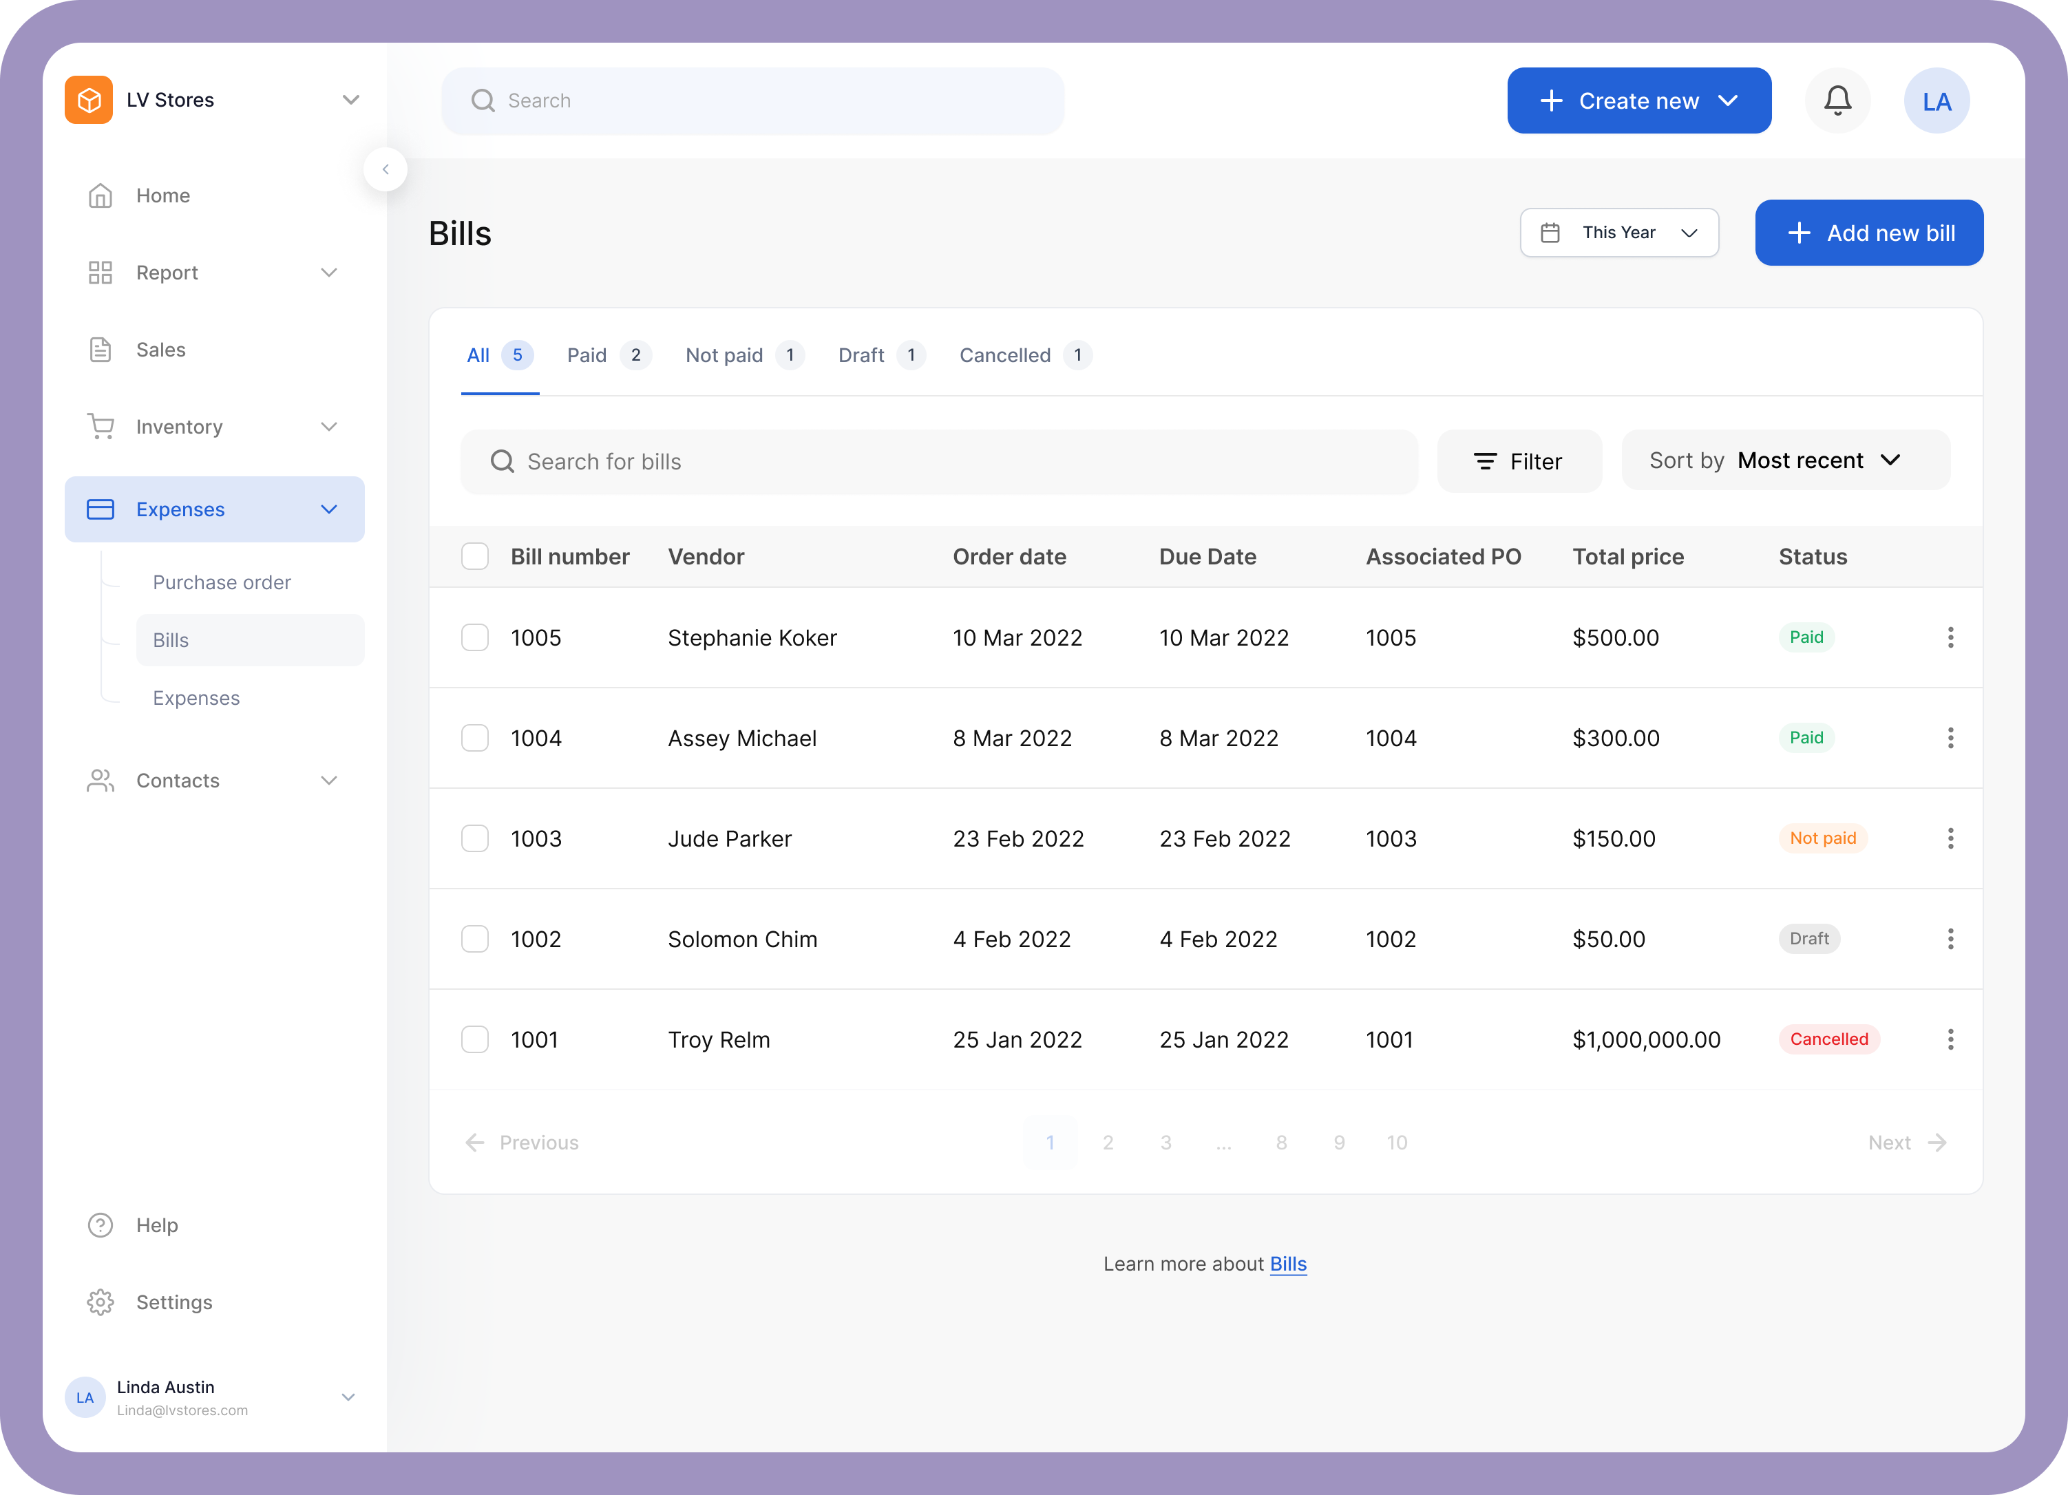
Task: Open the Linda Austin account chevron
Action: pos(348,1397)
